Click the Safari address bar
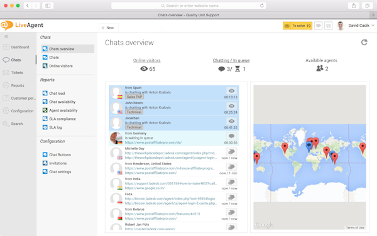 click(188, 6)
